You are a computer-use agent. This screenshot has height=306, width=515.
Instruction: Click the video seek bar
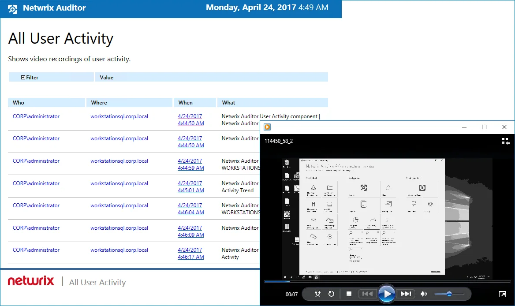coord(387,281)
